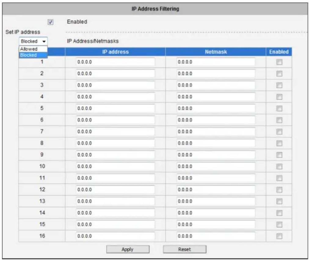Focus the IP address field in row 5
Image resolution: width=309 pixels, height=260 pixels.
[115, 108]
